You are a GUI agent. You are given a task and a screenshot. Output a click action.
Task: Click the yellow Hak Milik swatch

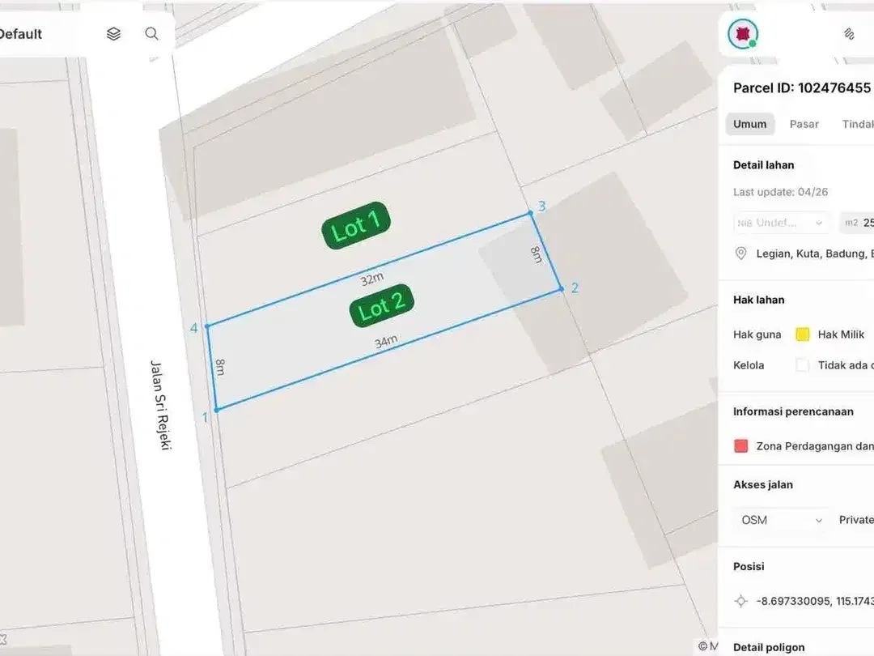[802, 334]
